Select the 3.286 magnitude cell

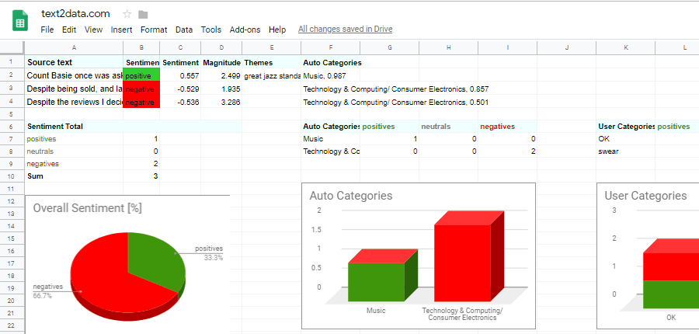221,102
